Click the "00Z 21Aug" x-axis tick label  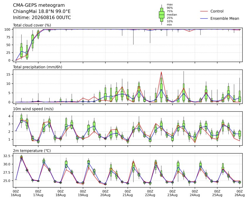click(128, 193)
